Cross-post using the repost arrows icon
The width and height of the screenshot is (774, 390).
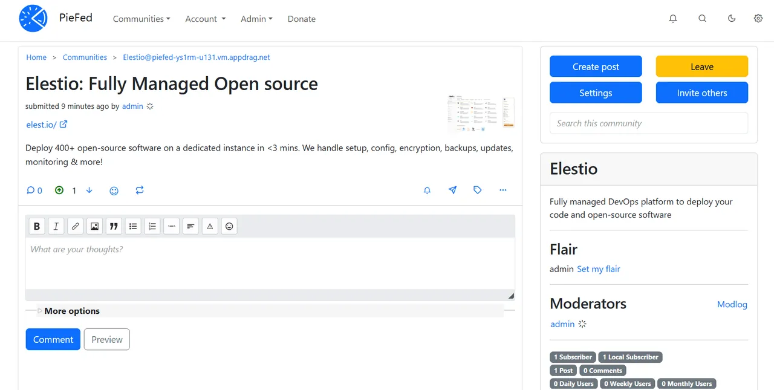[x=140, y=190]
